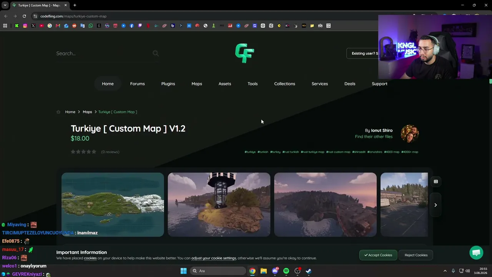The image size is (492, 277).
Task: Click the Codefling logo
Action: coord(244,53)
